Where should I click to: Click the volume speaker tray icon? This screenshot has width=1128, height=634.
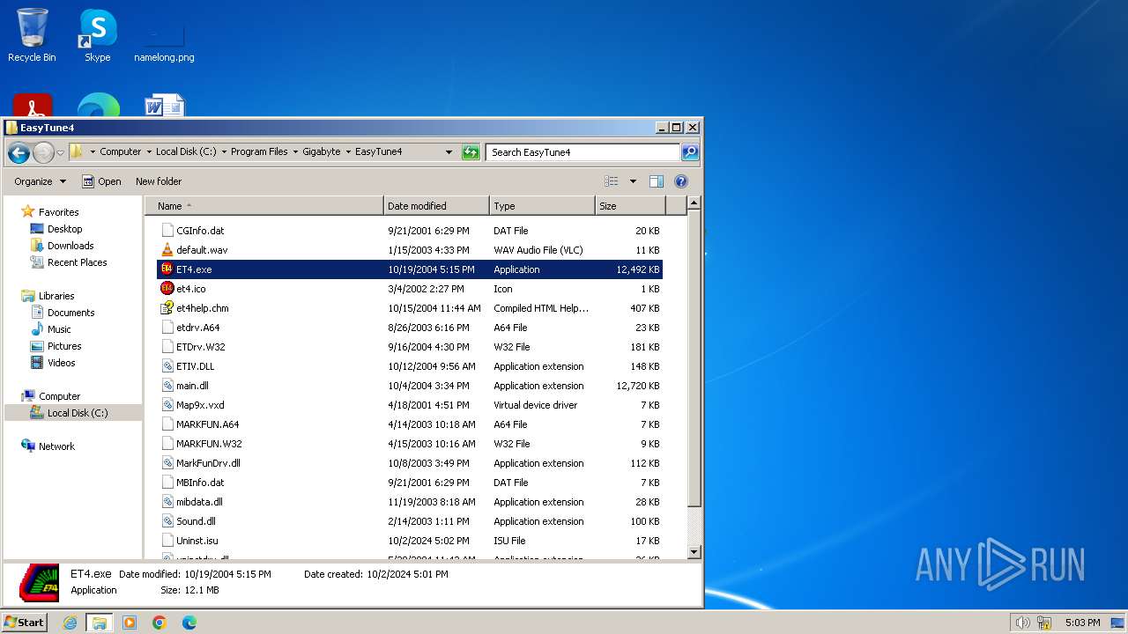pyautogui.click(x=1022, y=623)
